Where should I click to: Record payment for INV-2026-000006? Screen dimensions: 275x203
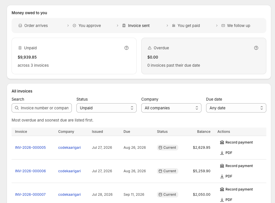[x=236, y=166]
